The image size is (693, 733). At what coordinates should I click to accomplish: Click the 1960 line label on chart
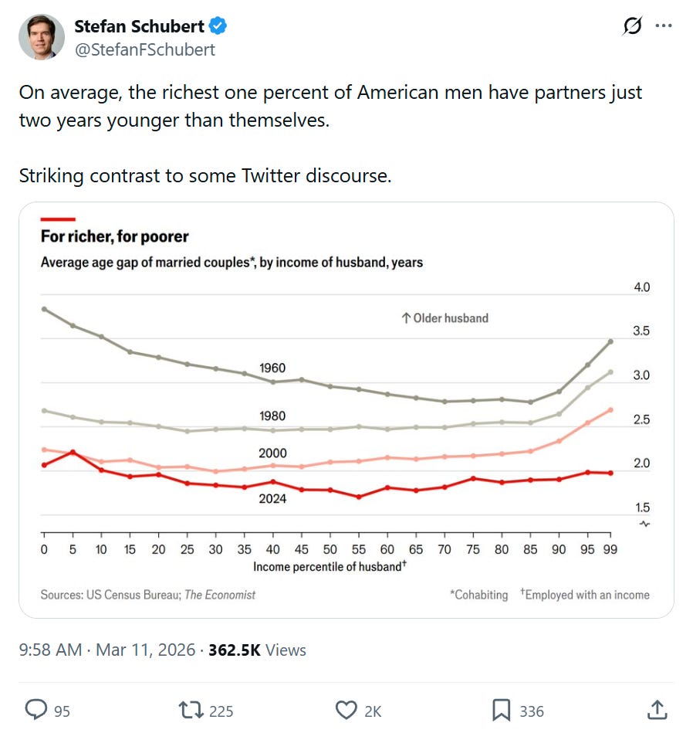pos(272,368)
